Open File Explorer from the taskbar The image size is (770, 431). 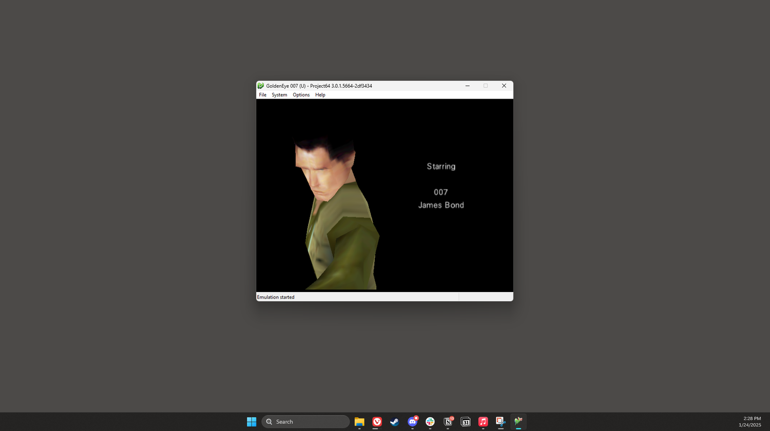click(x=359, y=422)
